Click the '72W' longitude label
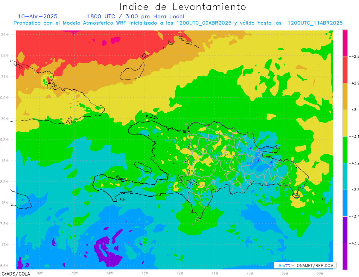Screen dimensions: 359x277 [180, 273]
